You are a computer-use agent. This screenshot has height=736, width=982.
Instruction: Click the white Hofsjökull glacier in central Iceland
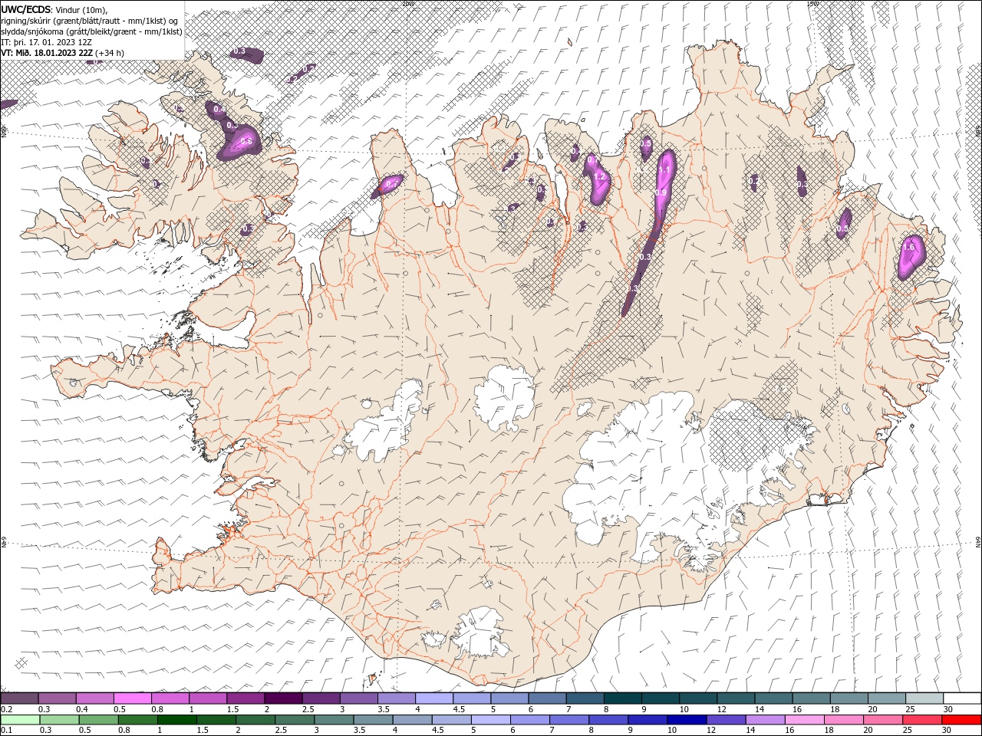pyautogui.click(x=504, y=396)
